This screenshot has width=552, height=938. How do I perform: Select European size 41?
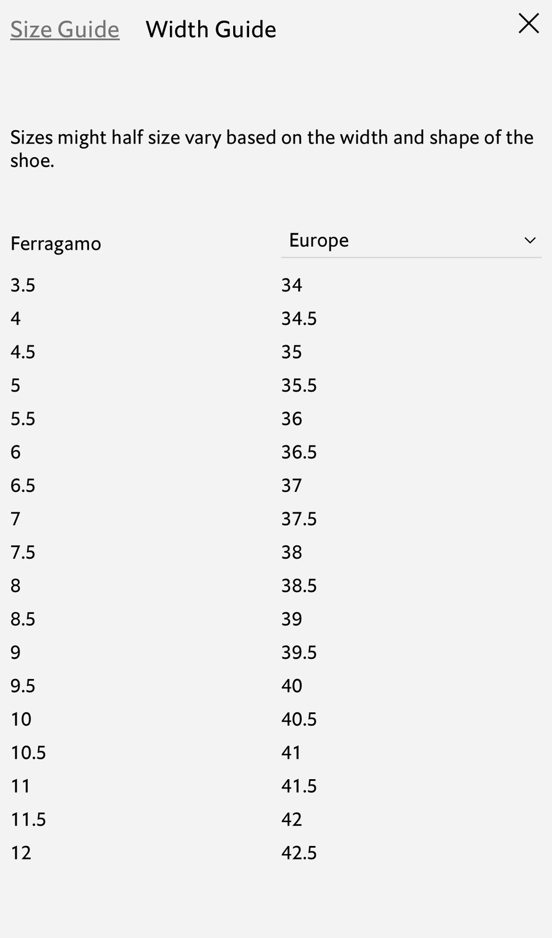click(291, 753)
